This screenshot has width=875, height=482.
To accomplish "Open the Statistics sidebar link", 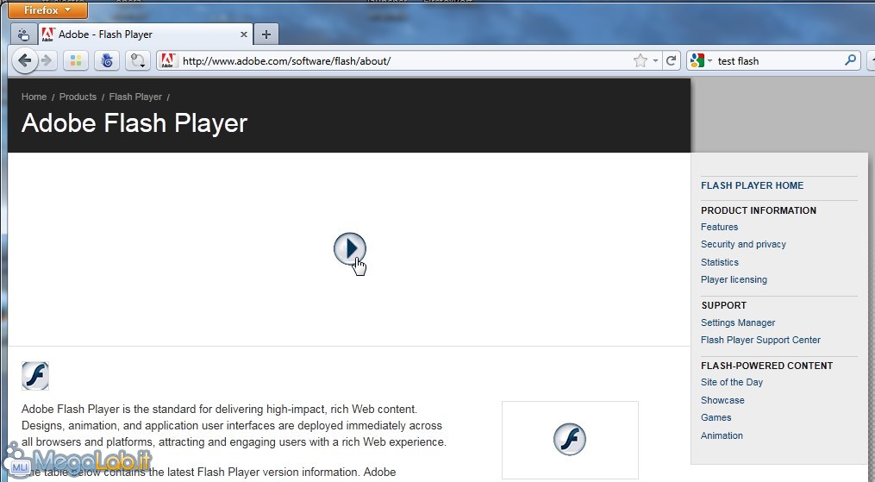I will [719, 262].
